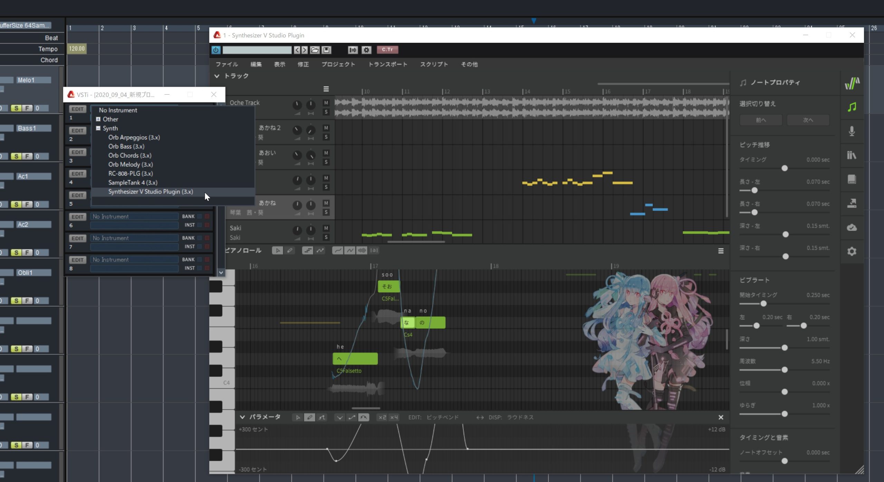Open the library books side panel

[x=852, y=155]
